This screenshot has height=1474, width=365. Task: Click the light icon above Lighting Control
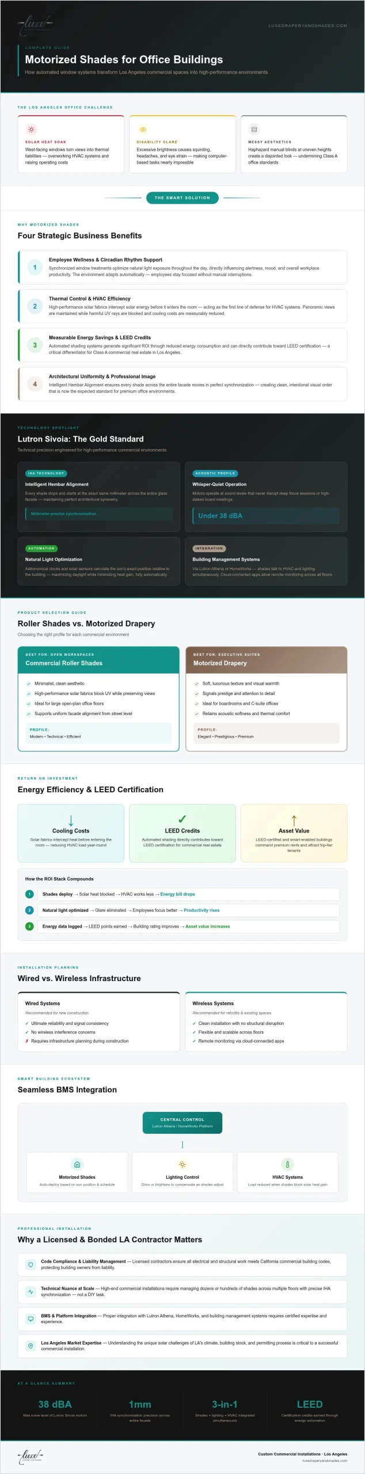click(x=182, y=1164)
